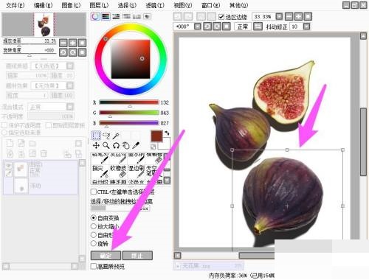This screenshot has width=369, height=280.
Task: Click the flip horizontal button beside 正常
Action: [258, 27]
